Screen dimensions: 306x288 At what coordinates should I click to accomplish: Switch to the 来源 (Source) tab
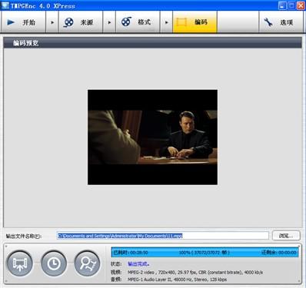(x=81, y=22)
